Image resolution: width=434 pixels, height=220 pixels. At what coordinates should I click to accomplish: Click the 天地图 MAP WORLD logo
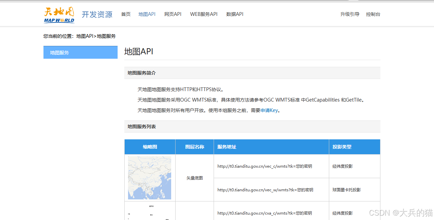(59, 15)
